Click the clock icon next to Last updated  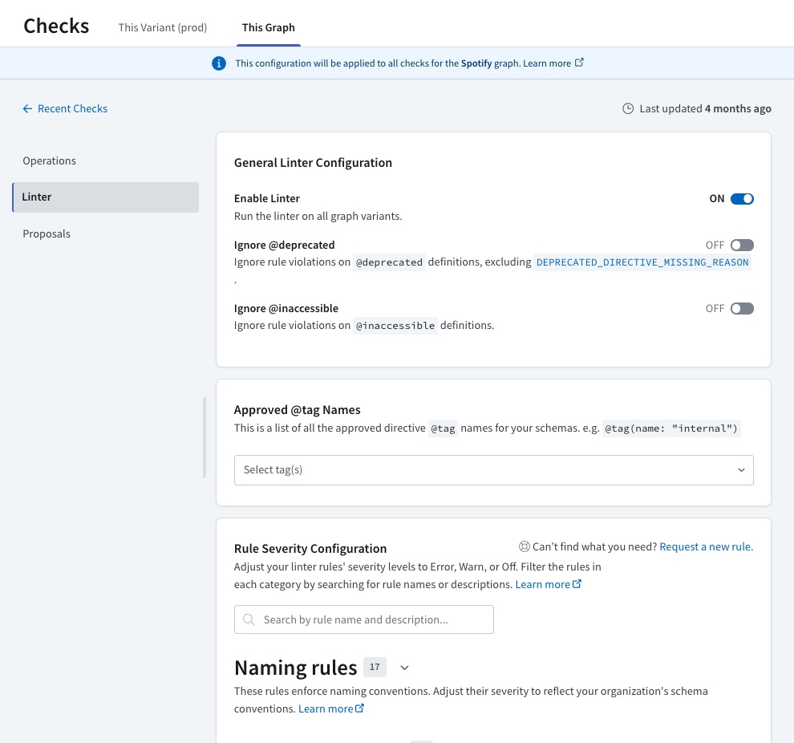coord(627,108)
